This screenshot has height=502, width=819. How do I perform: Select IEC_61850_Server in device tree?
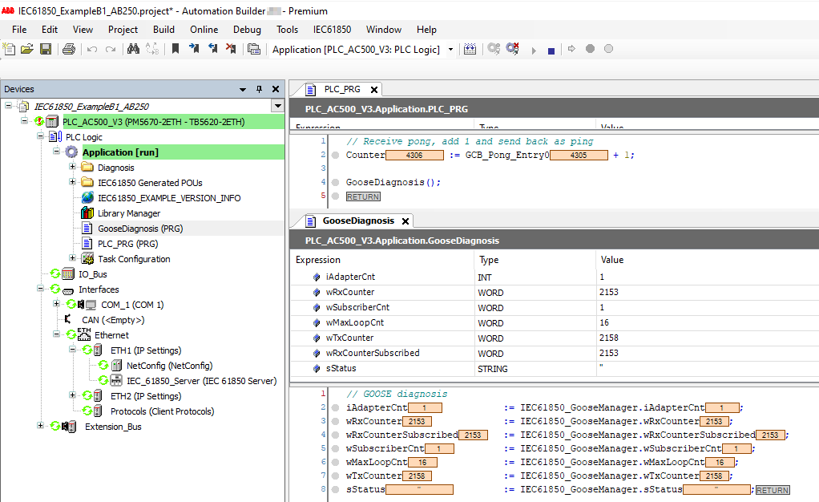(201, 381)
